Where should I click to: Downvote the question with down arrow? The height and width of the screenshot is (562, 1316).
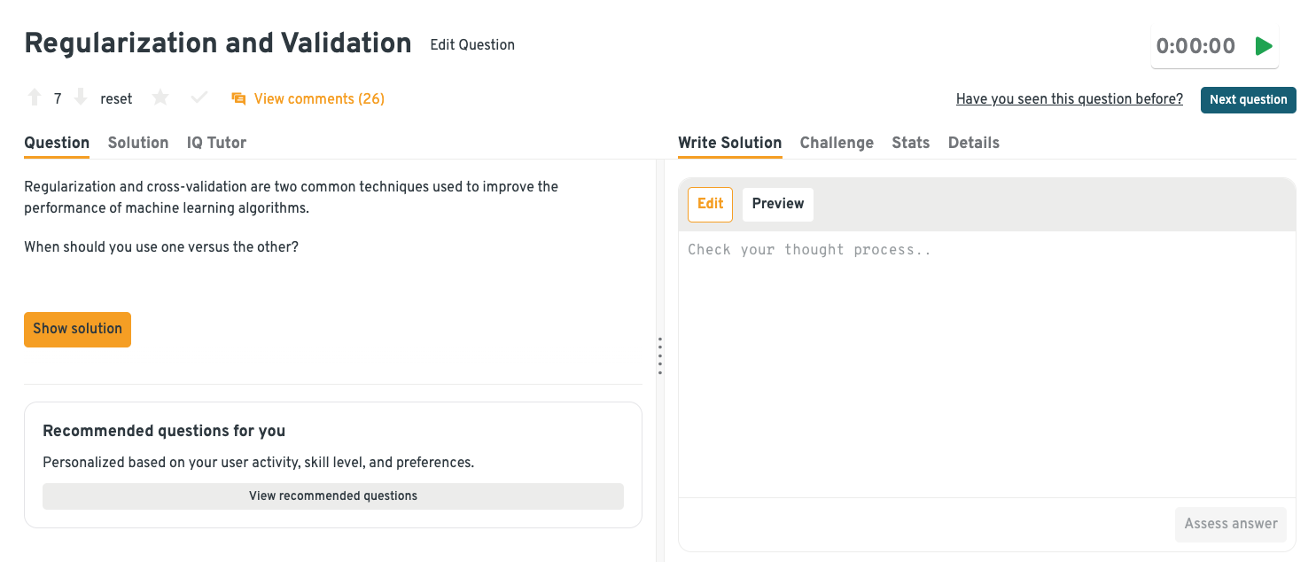[81, 98]
